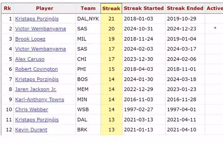The height and width of the screenshot is (144, 223).
Task: Click the Karl-Anthony Towns link
Action: (x=39, y=100)
